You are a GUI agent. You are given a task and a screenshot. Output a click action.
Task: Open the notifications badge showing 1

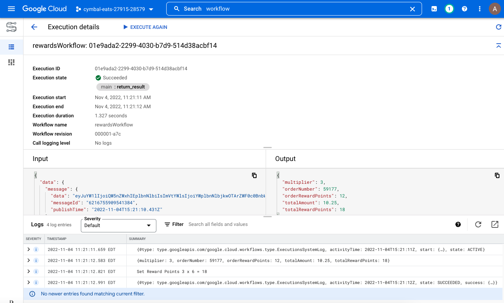click(x=449, y=9)
